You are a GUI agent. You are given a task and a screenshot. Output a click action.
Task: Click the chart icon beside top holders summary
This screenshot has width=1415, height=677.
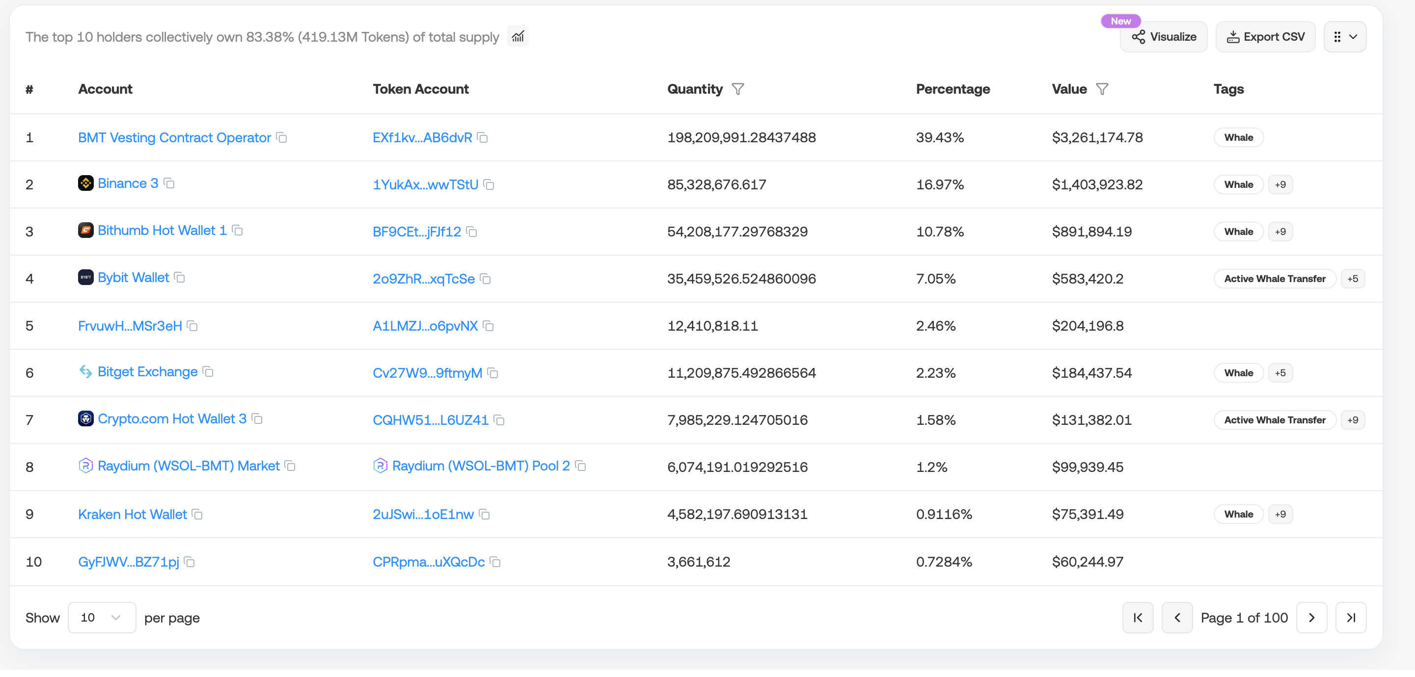pos(517,37)
